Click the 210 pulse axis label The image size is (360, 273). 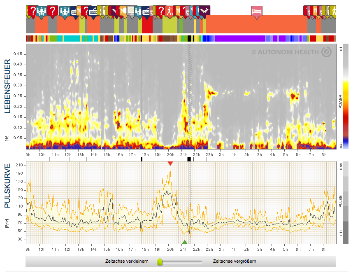(19, 165)
